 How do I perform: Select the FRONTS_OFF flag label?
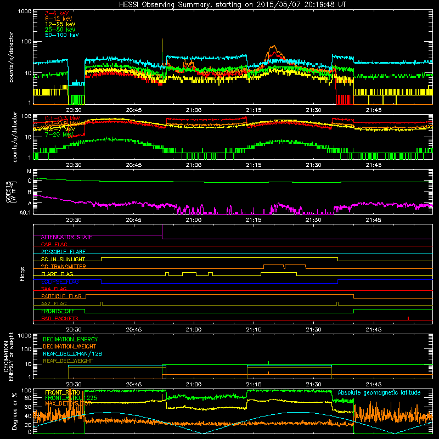pyautogui.click(x=58, y=311)
